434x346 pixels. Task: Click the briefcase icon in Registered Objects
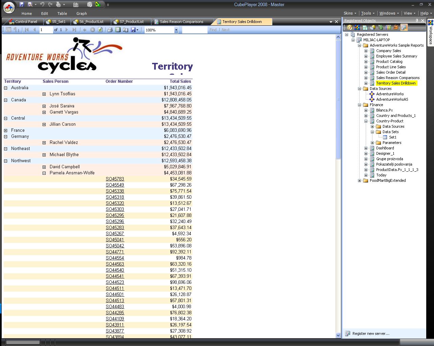coord(396,27)
